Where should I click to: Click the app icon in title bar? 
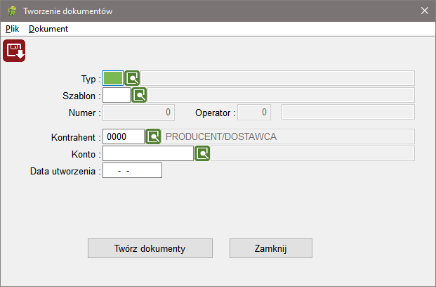(12, 11)
